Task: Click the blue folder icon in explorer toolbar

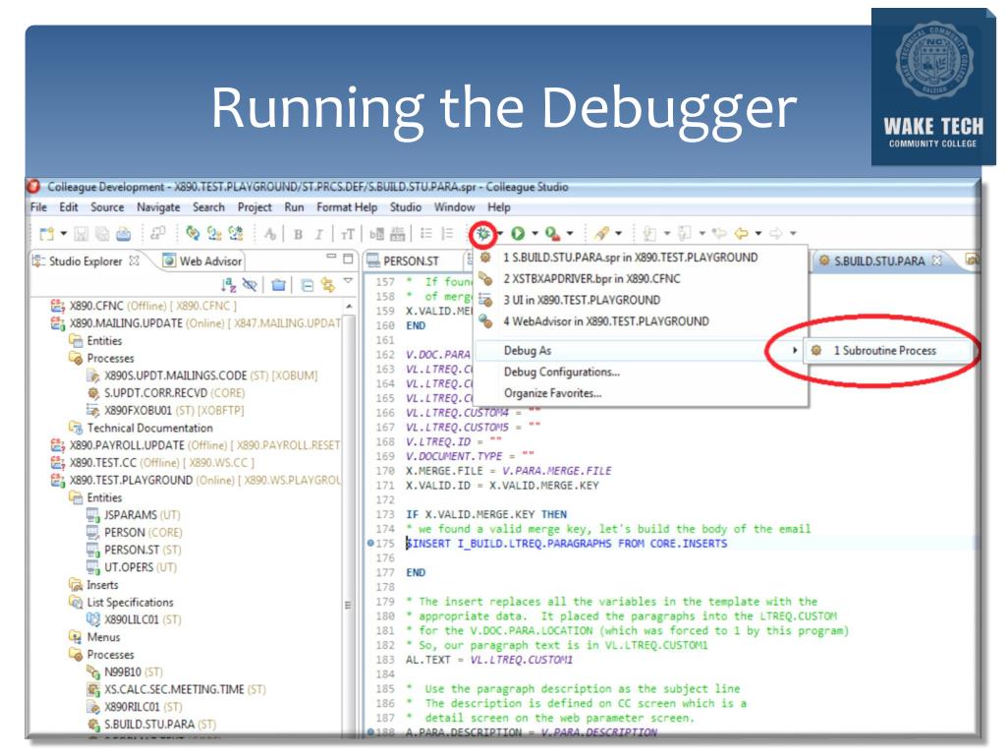Action: 278,284
